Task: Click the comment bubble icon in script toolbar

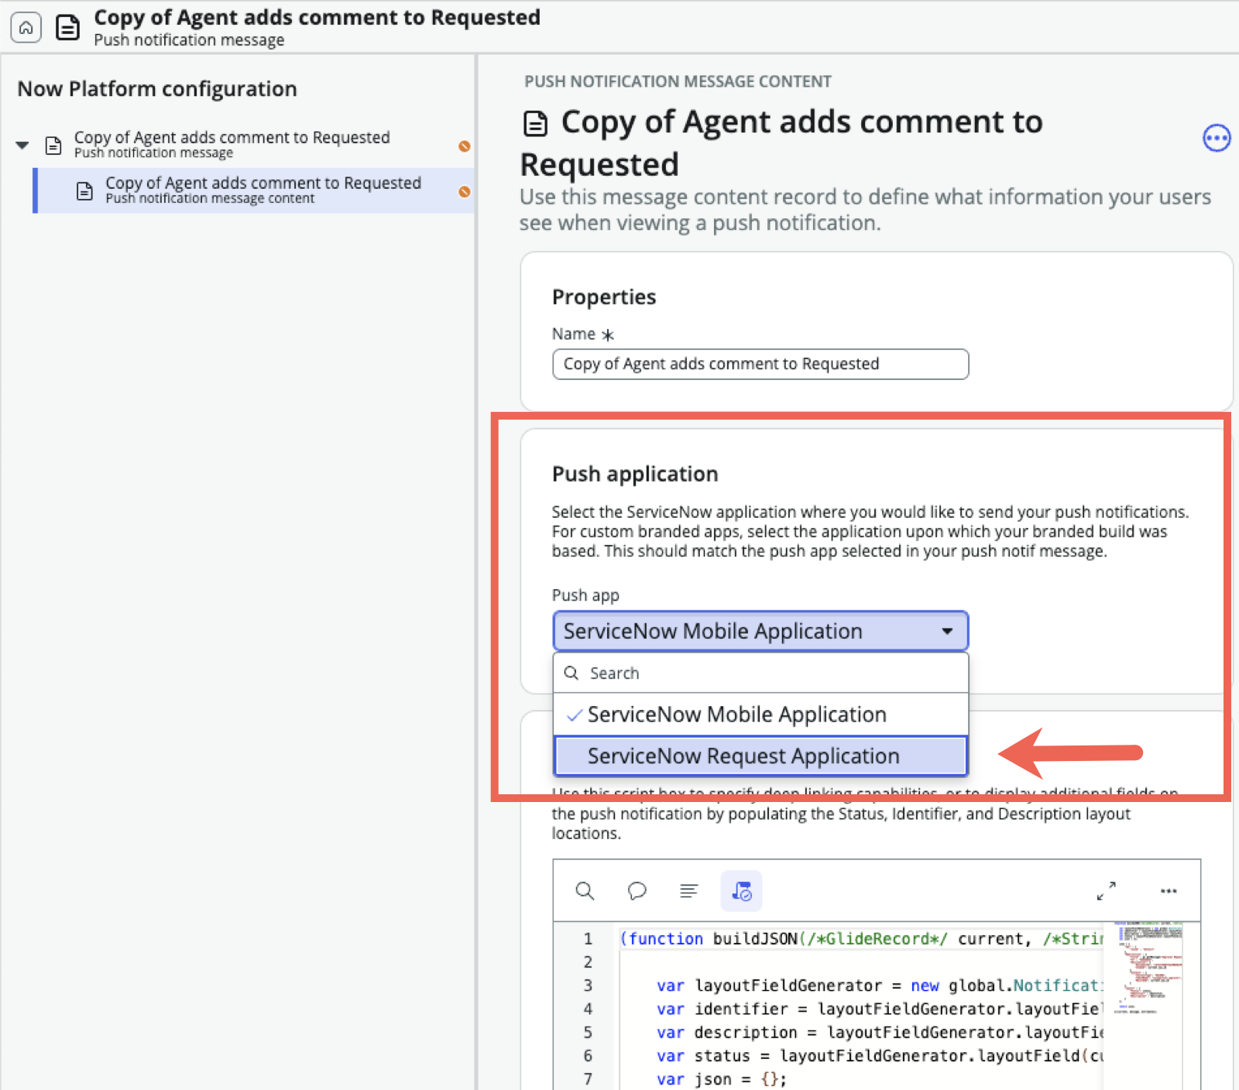Action: (637, 891)
